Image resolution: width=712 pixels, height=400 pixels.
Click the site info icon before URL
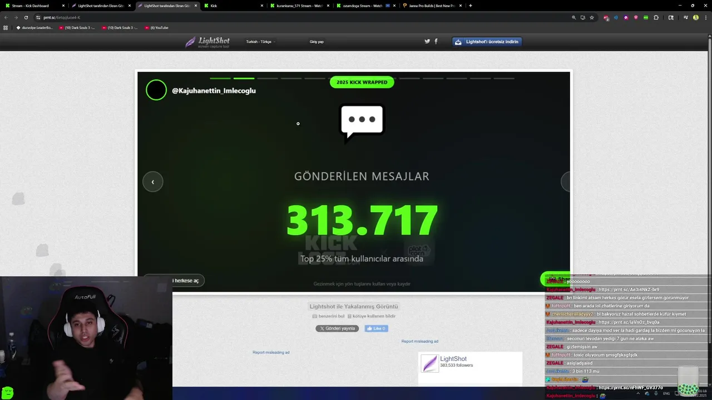tap(38, 17)
